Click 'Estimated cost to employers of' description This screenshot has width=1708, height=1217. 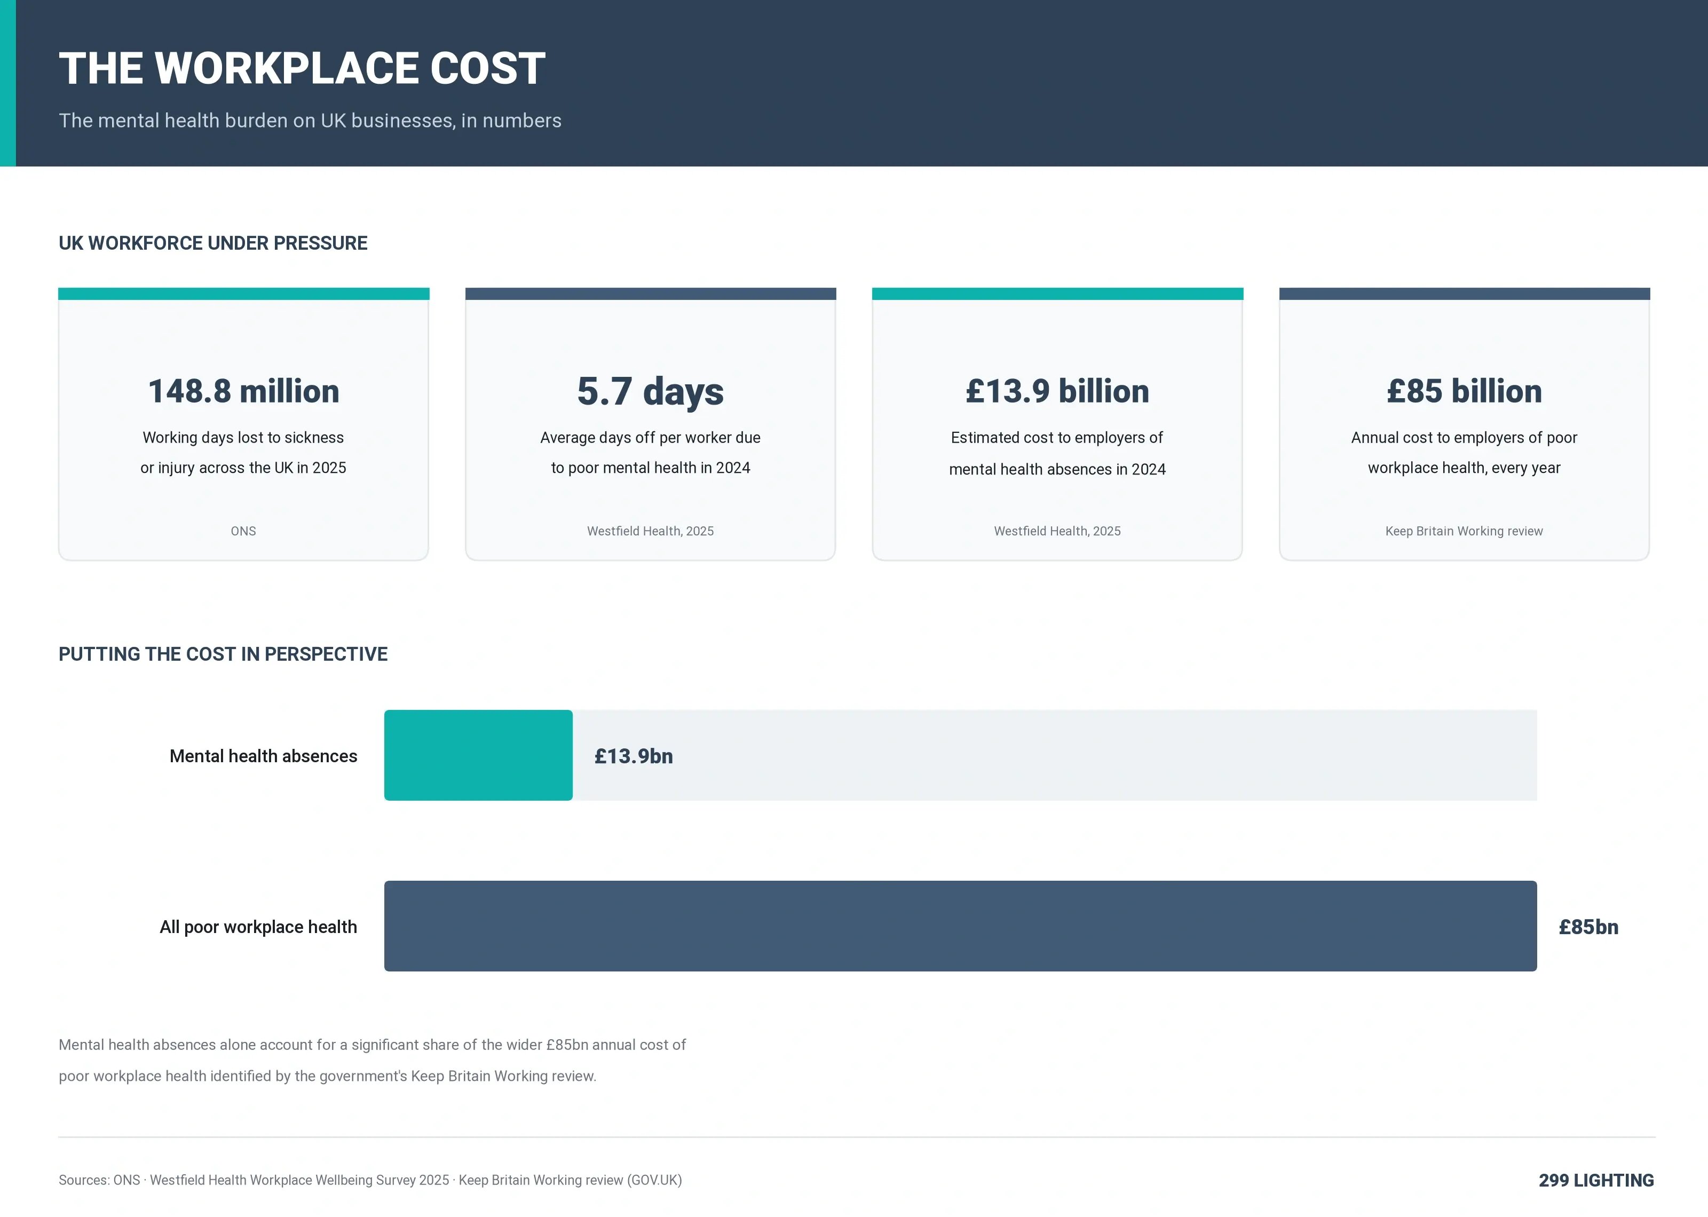click(1057, 438)
